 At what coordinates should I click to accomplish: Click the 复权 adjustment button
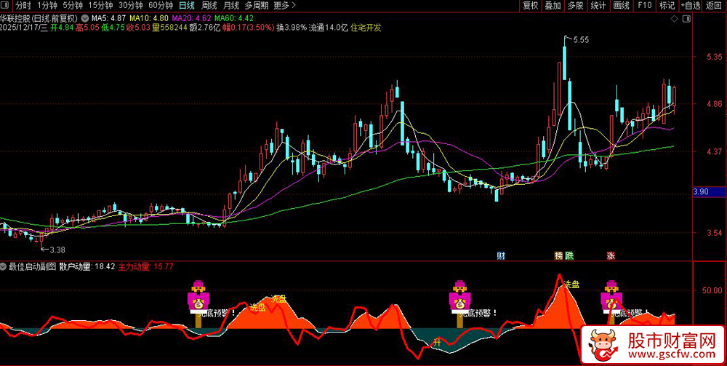tap(531, 6)
